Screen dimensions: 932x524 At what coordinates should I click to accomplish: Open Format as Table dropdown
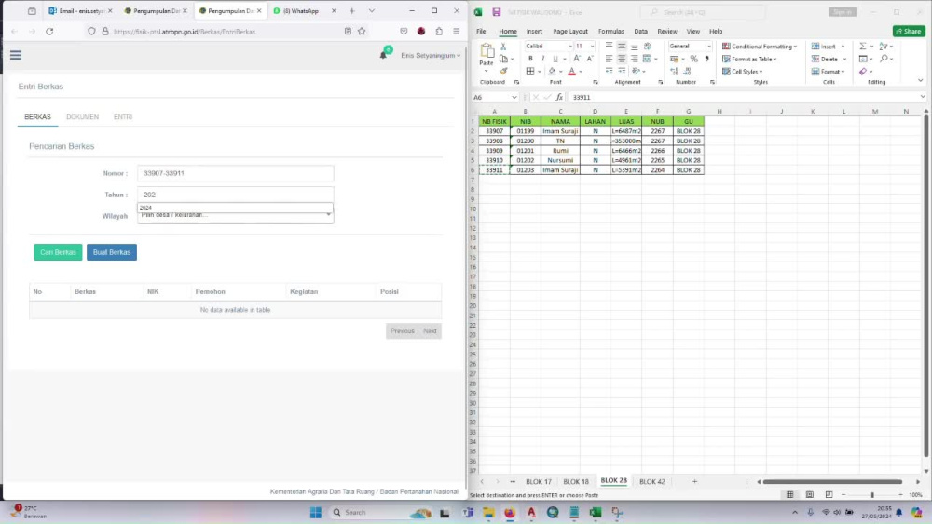[x=749, y=59]
